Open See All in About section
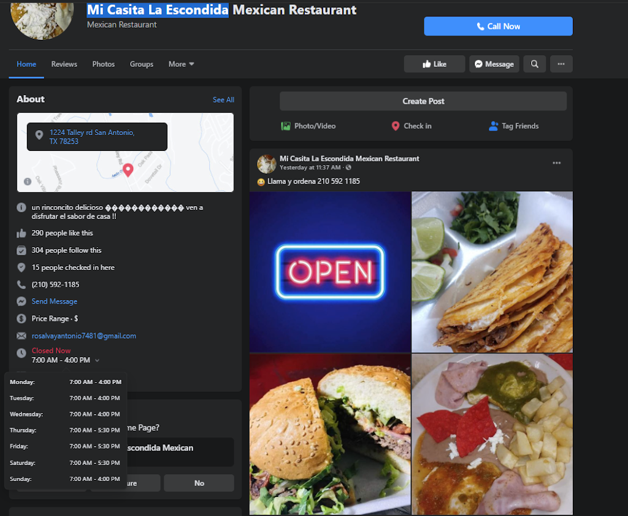The width and height of the screenshot is (628, 516). point(223,99)
